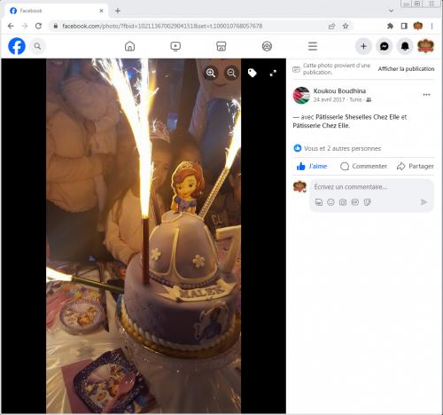This screenshot has height=415, width=443.
Task: Open the Marketplace icon
Action: (x=221, y=46)
